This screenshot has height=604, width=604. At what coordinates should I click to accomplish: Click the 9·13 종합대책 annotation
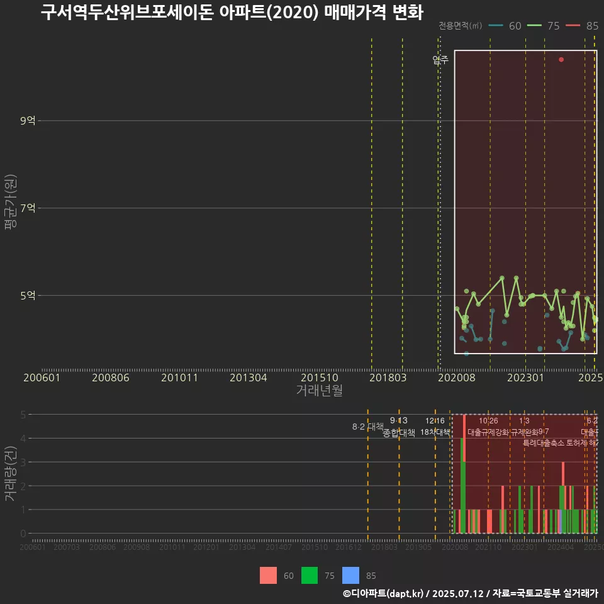coord(399,427)
